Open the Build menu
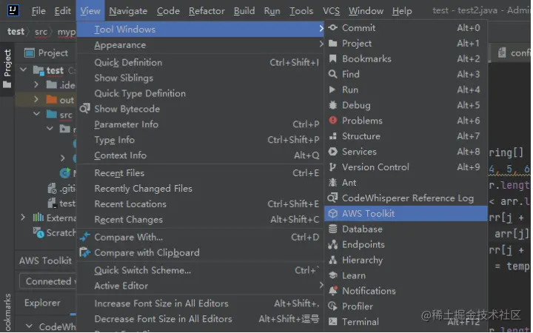The height and width of the screenshot is (333, 533). tap(244, 11)
